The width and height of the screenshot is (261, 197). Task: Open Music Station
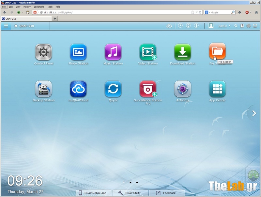click(x=113, y=52)
